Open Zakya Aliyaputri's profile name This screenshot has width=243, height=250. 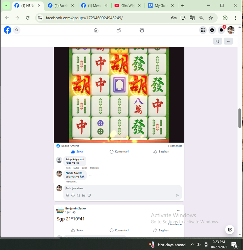[x=75, y=159]
